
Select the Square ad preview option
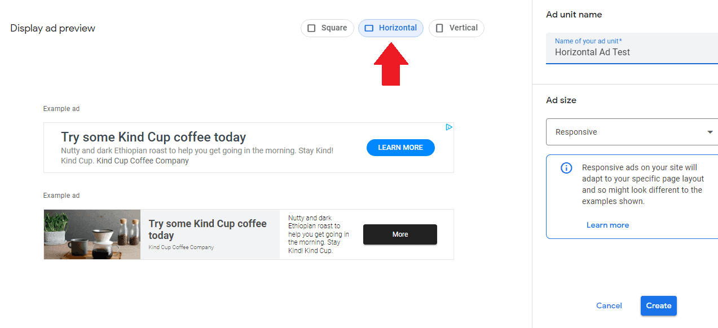327,28
